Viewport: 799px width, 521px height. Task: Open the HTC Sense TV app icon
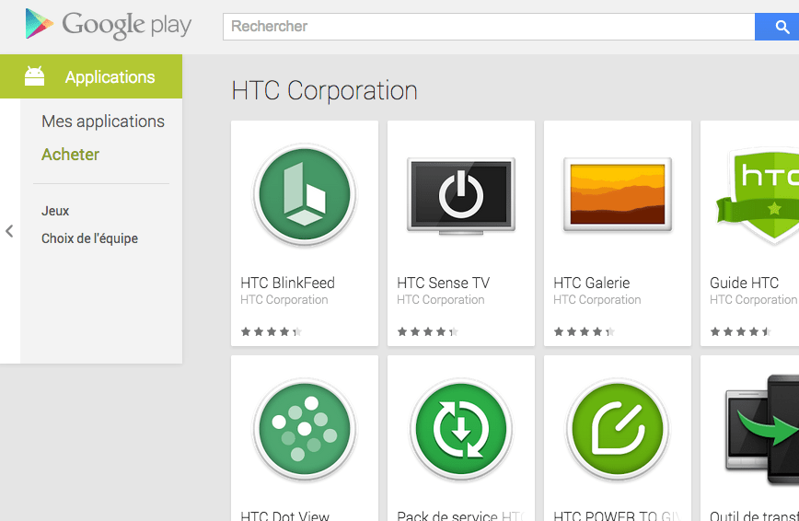coord(461,196)
